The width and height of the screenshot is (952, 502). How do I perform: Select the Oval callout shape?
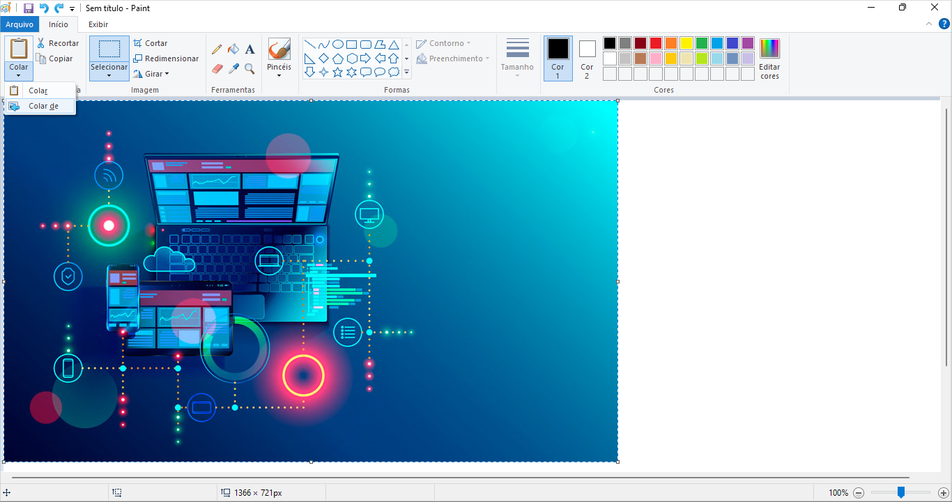coord(379,72)
